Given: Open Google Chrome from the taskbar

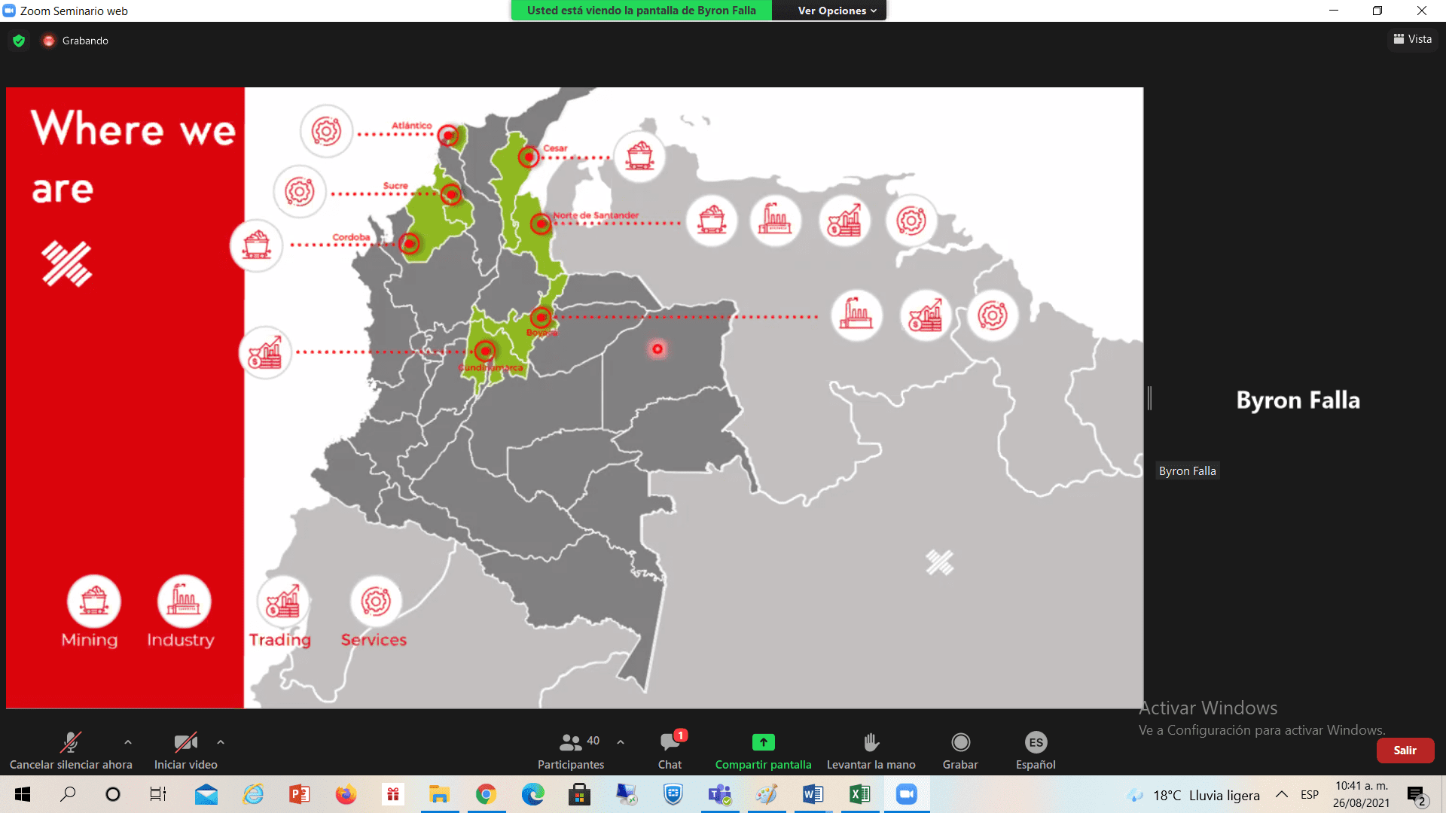Looking at the screenshot, I should click(x=486, y=794).
